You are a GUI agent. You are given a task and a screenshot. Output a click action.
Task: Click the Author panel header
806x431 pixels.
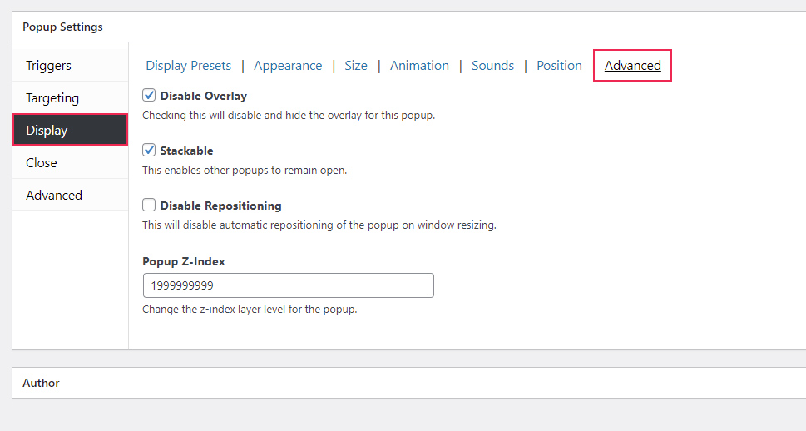pos(409,383)
